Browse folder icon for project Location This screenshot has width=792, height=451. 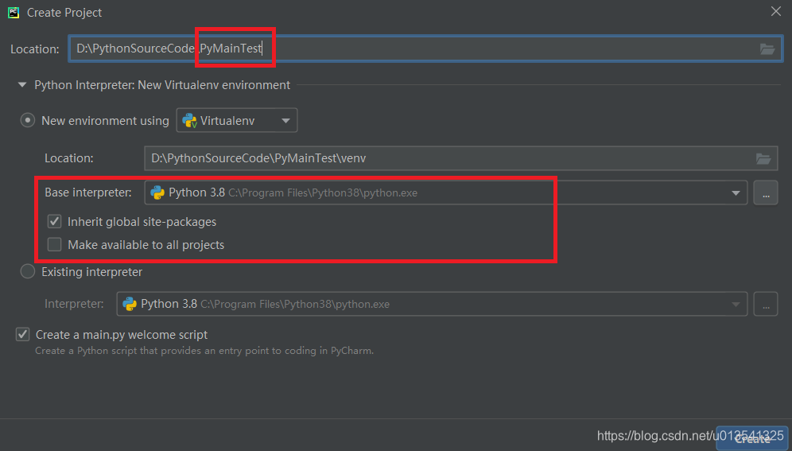[x=767, y=49]
